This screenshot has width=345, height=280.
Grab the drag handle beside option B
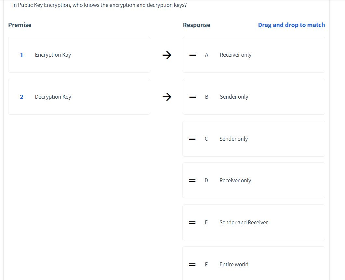[192, 97]
